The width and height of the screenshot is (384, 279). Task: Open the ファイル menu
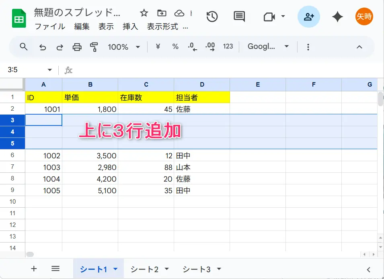[x=49, y=26]
